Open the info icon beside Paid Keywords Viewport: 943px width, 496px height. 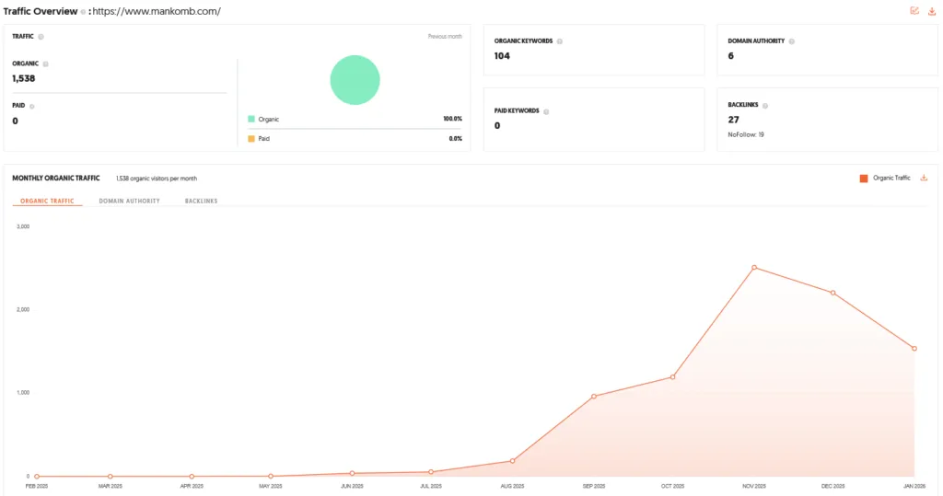tap(546, 112)
